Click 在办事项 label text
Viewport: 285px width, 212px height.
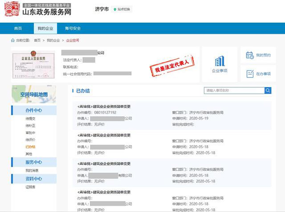coord(263,74)
